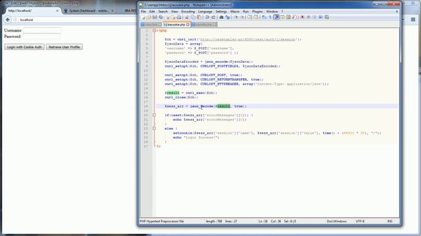This screenshot has height=236, width=421.
Task: Click the site info icon beside localhost
Action: pos(15,20)
